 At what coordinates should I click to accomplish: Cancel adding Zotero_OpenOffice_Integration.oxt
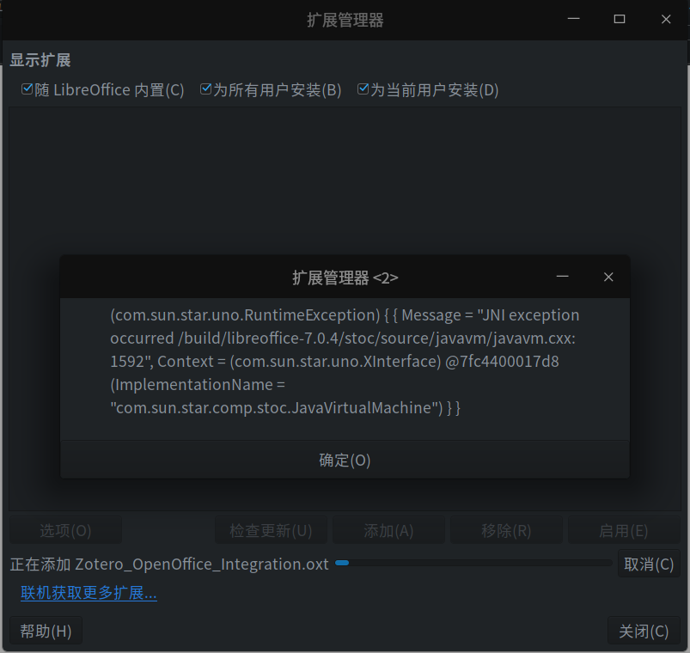[x=649, y=564]
